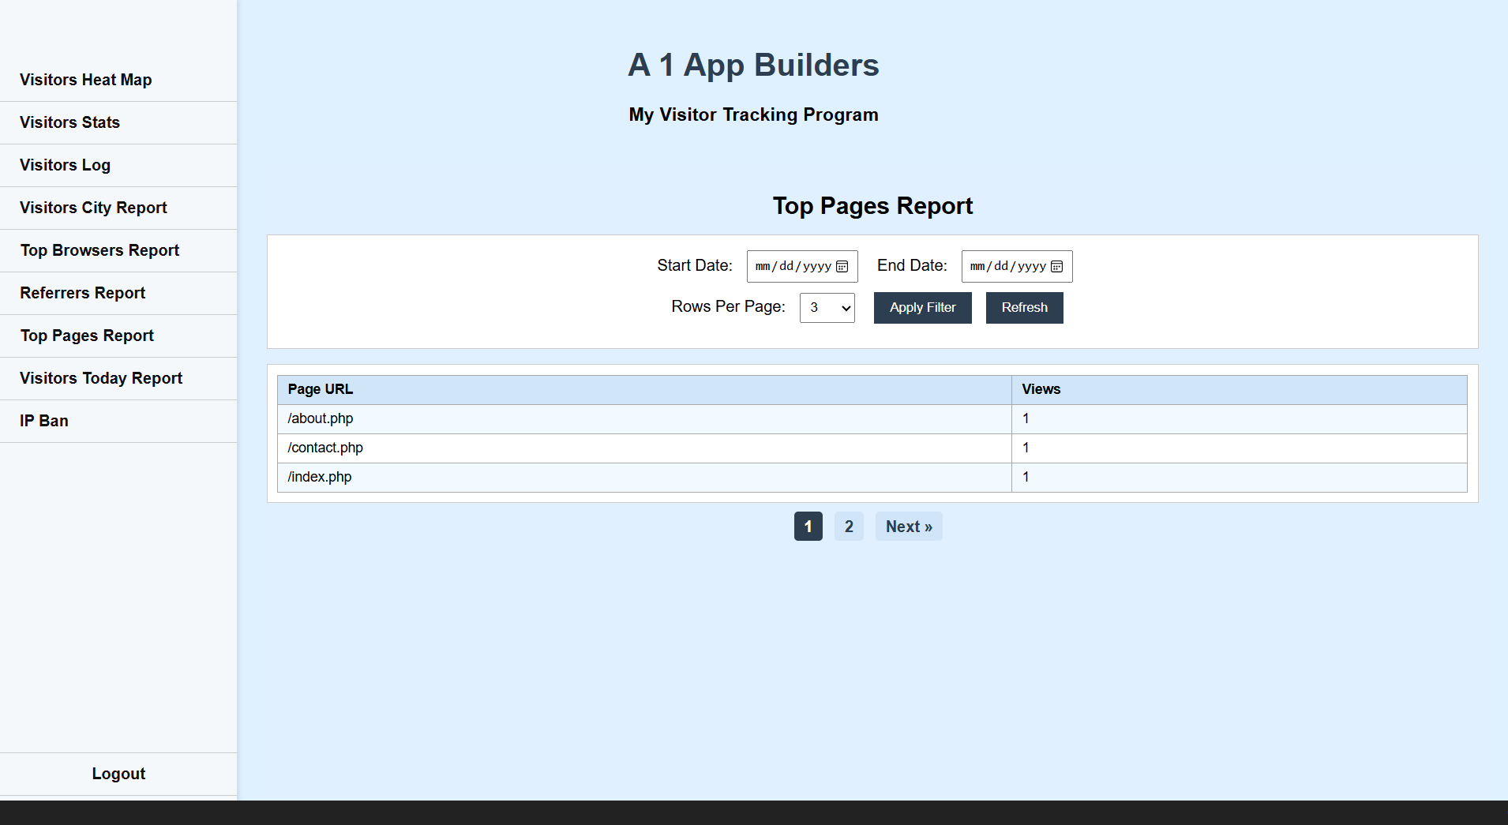Click the Refresh button
Viewport: 1508px width, 825px height.
(1024, 307)
